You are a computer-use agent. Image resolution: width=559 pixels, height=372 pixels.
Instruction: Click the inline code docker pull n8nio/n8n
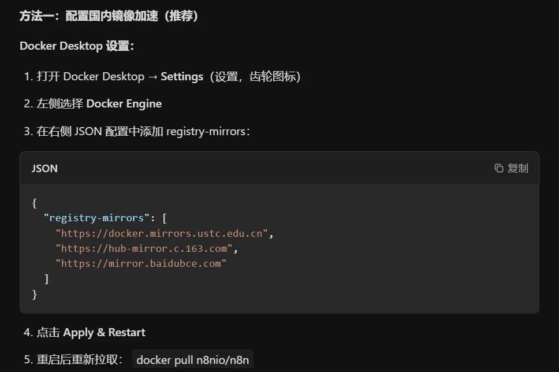coord(192,360)
